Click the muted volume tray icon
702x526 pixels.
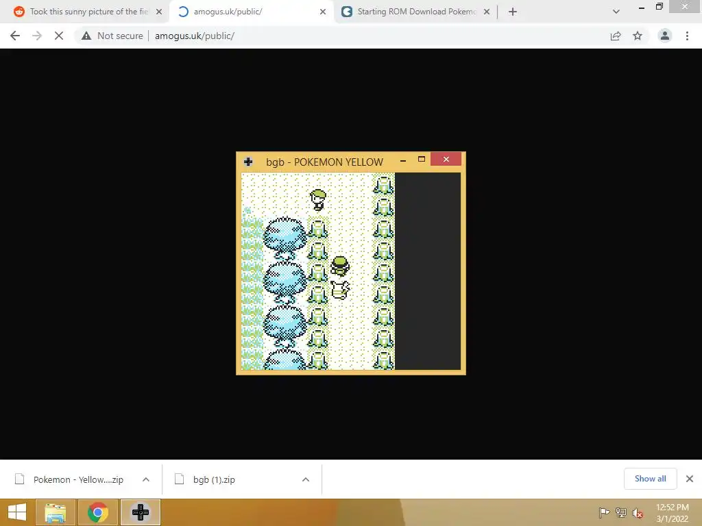pos(638,513)
